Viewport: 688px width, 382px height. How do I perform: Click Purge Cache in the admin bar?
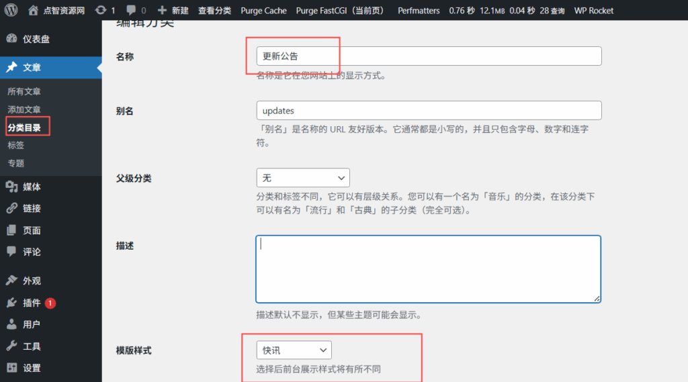pos(263,10)
